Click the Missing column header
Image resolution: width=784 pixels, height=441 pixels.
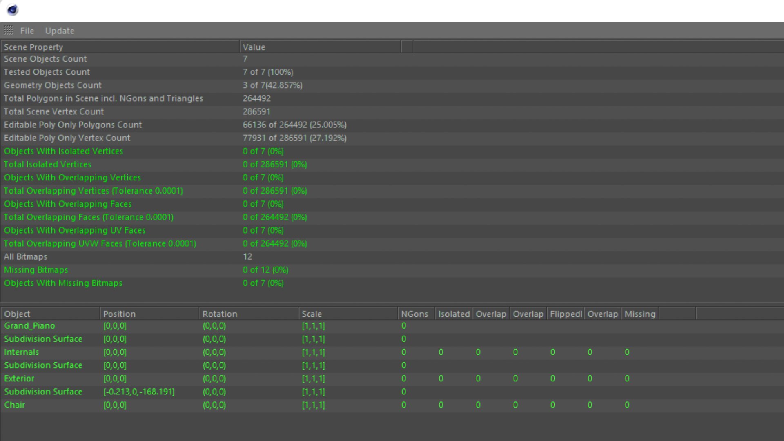coord(640,314)
